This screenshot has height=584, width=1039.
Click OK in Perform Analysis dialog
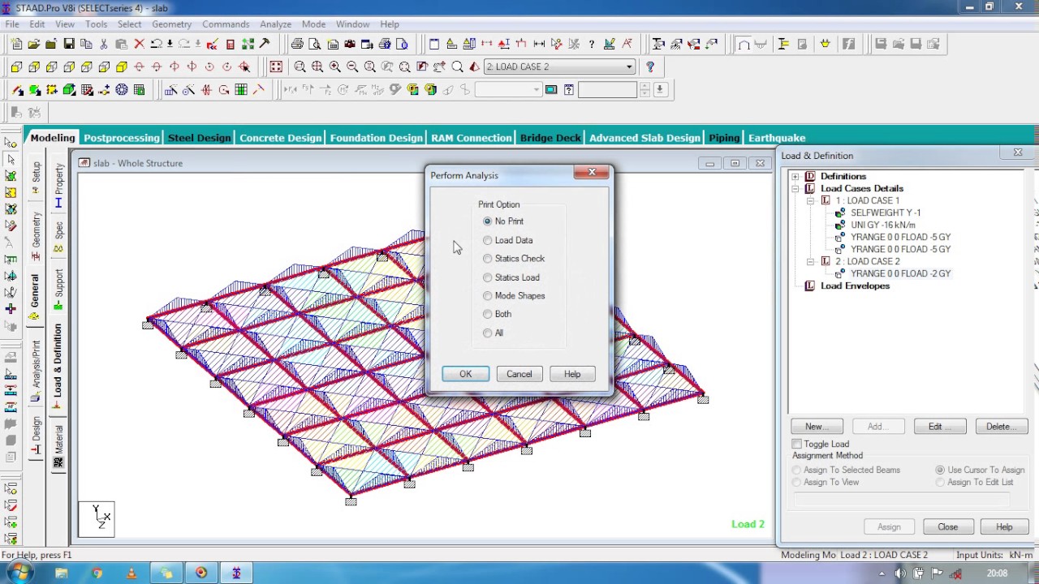pyautogui.click(x=465, y=374)
